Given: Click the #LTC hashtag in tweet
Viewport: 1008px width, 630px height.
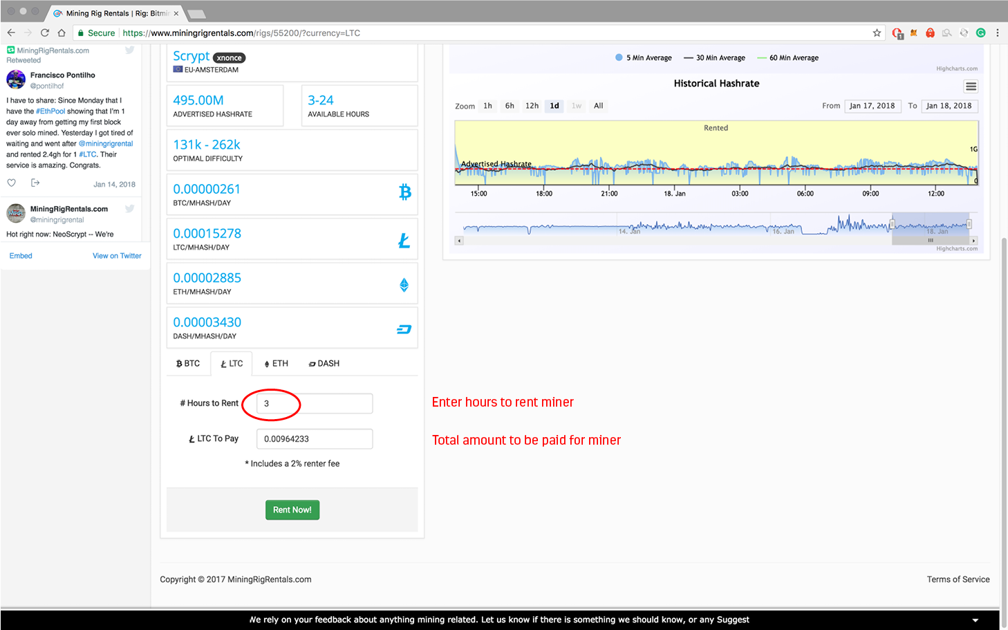Looking at the screenshot, I should click(88, 155).
